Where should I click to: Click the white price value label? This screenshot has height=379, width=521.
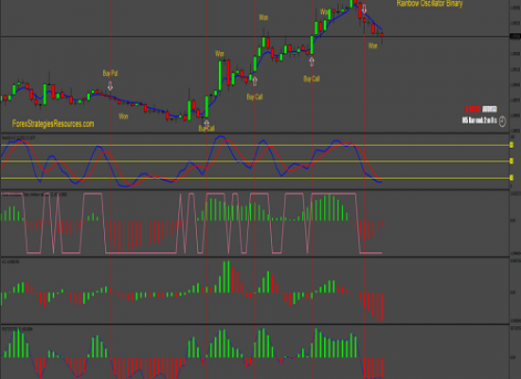pyautogui.click(x=490, y=109)
